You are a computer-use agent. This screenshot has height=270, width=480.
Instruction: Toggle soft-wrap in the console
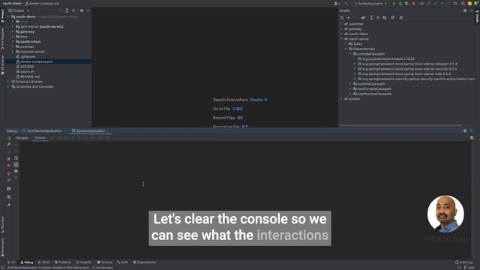coord(16,158)
